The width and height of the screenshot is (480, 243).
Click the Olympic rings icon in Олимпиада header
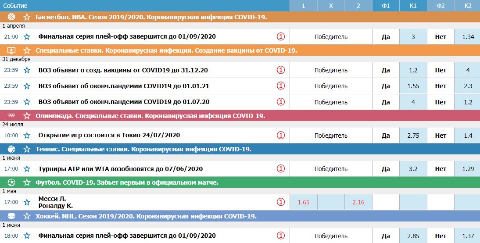coord(11,116)
